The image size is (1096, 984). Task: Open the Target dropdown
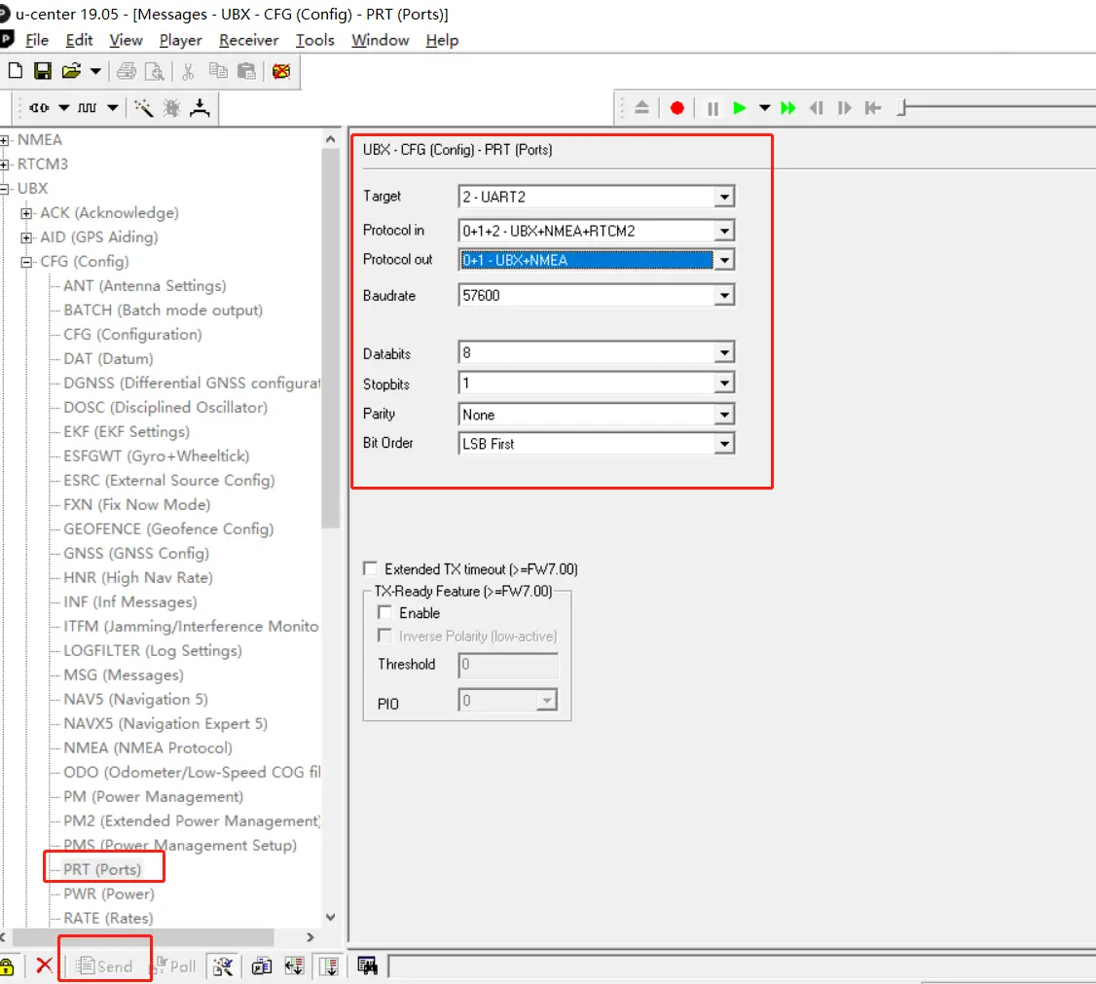point(723,197)
